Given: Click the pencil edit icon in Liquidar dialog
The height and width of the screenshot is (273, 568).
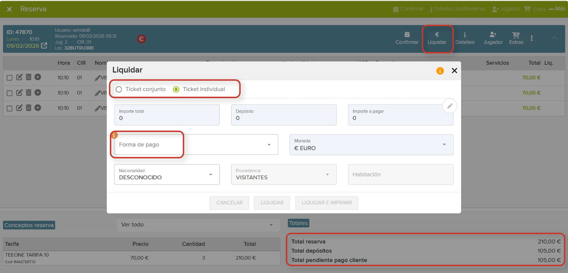Looking at the screenshot, I should tap(449, 106).
